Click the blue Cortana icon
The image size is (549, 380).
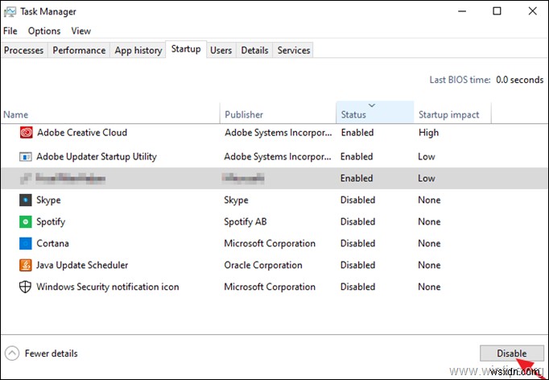tap(26, 243)
